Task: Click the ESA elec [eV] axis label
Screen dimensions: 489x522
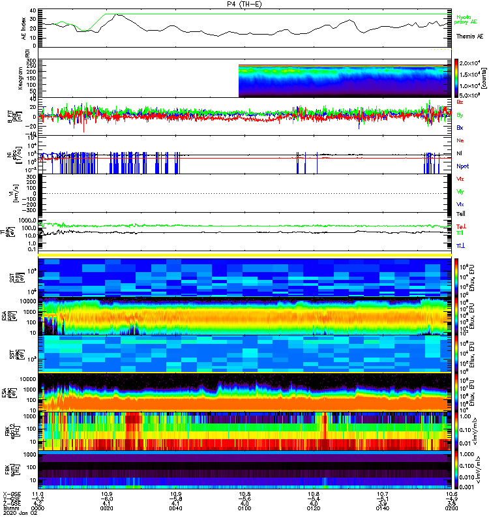Action: point(10,393)
